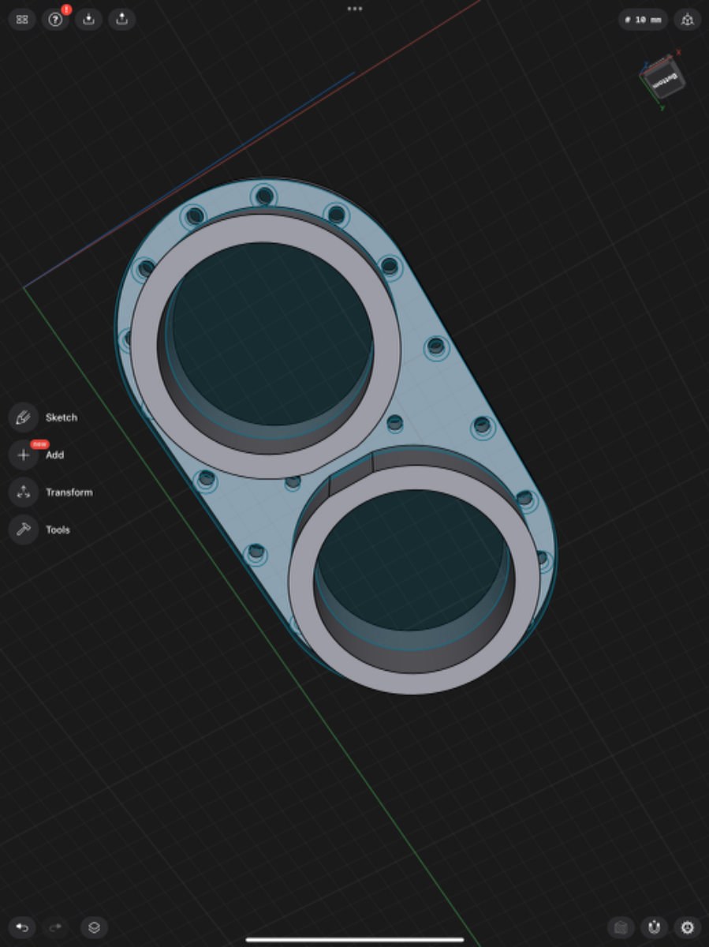The height and width of the screenshot is (947, 709).
Task: Open the help menu with notification badge
Action: [55, 20]
